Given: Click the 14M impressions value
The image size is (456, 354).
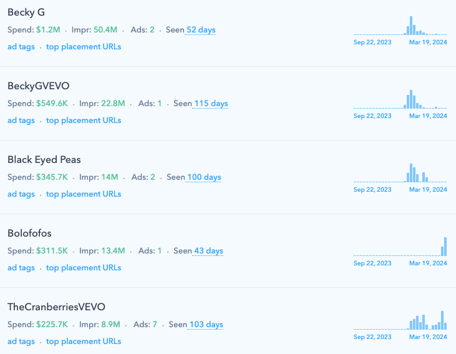Looking at the screenshot, I should (x=110, y=177).
